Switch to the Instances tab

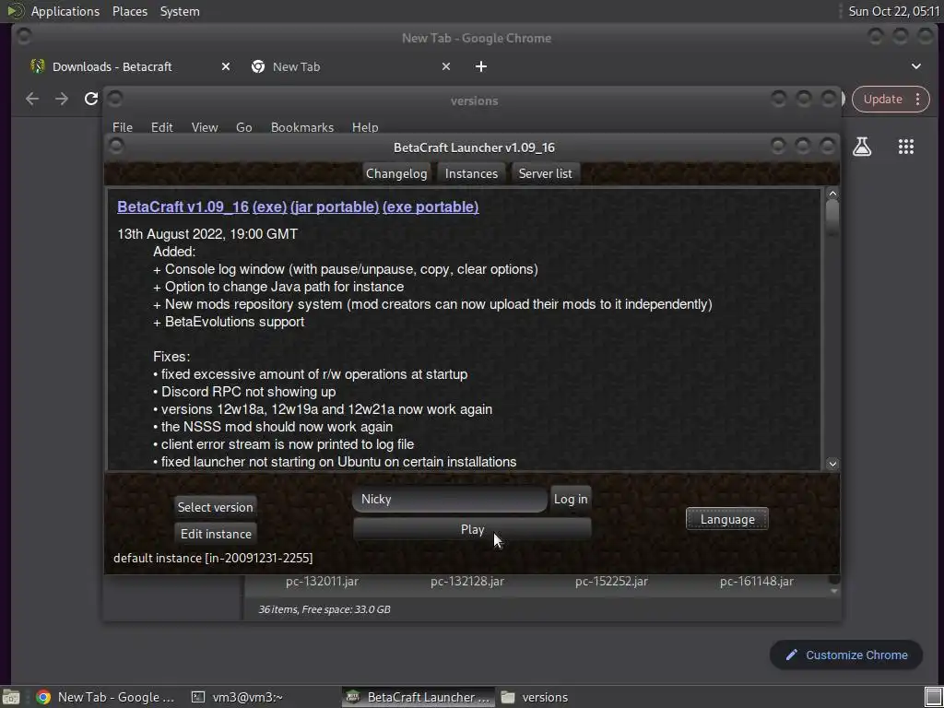point(471,173)
